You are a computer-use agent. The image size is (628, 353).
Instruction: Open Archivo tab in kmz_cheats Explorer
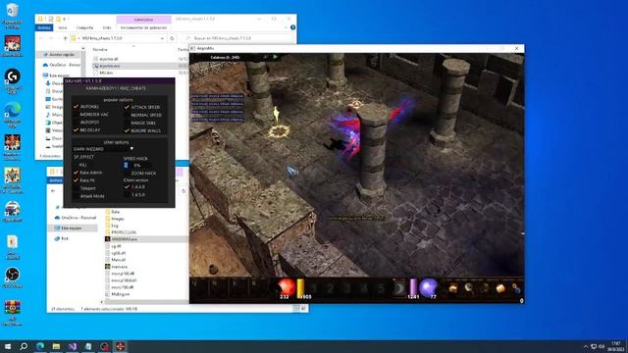coord(44,27)
